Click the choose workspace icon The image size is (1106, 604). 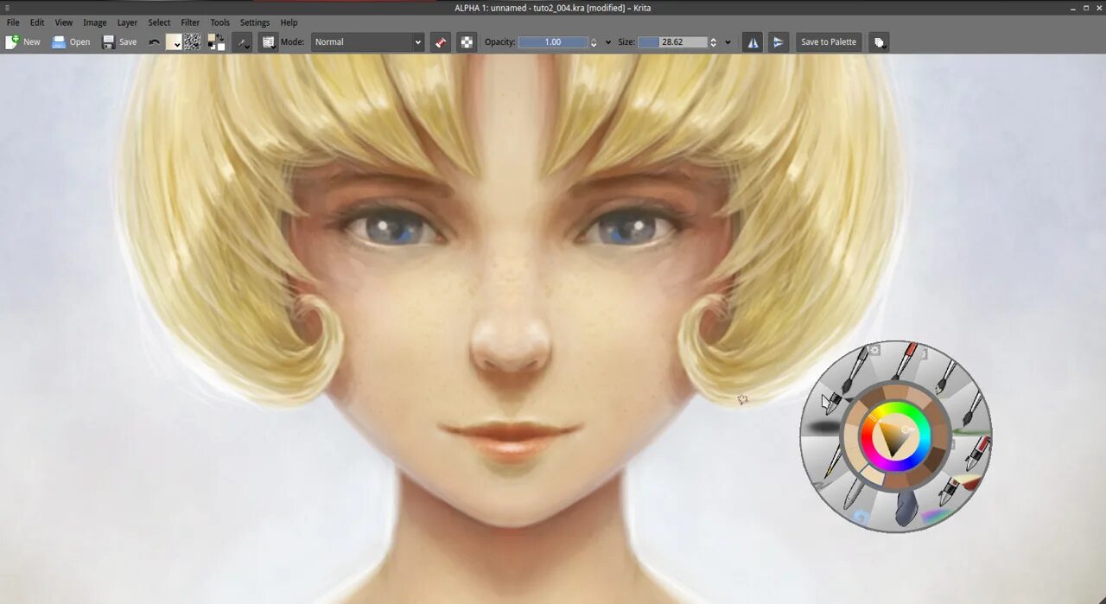pos(879,41)
